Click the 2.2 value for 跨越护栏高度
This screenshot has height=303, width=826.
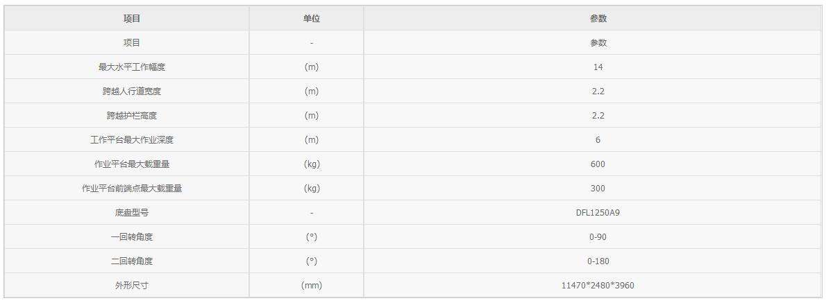pos(598,116)
